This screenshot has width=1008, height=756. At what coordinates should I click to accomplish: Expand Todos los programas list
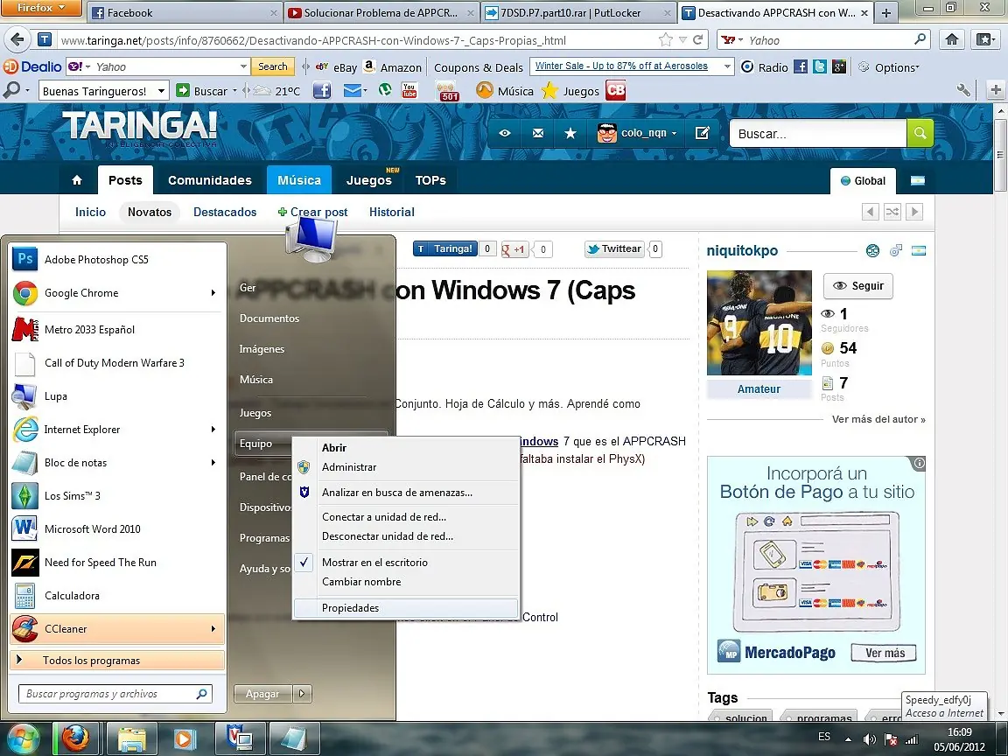(117, 661)
